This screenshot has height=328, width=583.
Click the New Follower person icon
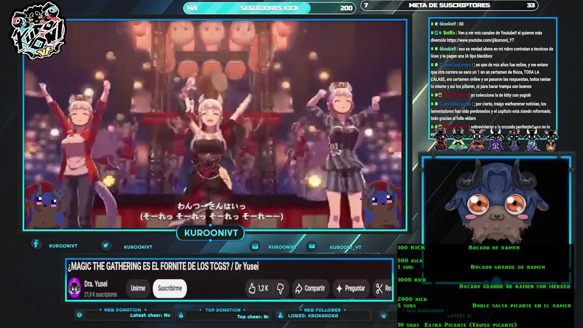(280, 315)
